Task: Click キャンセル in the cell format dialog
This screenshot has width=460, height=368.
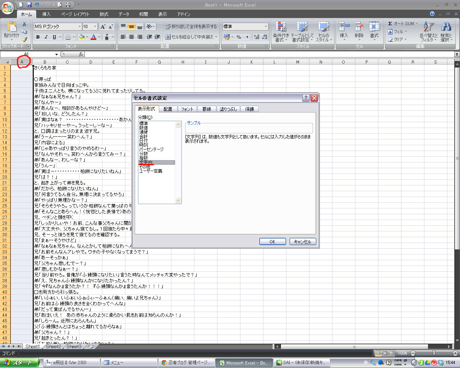Action: (303, 242)
